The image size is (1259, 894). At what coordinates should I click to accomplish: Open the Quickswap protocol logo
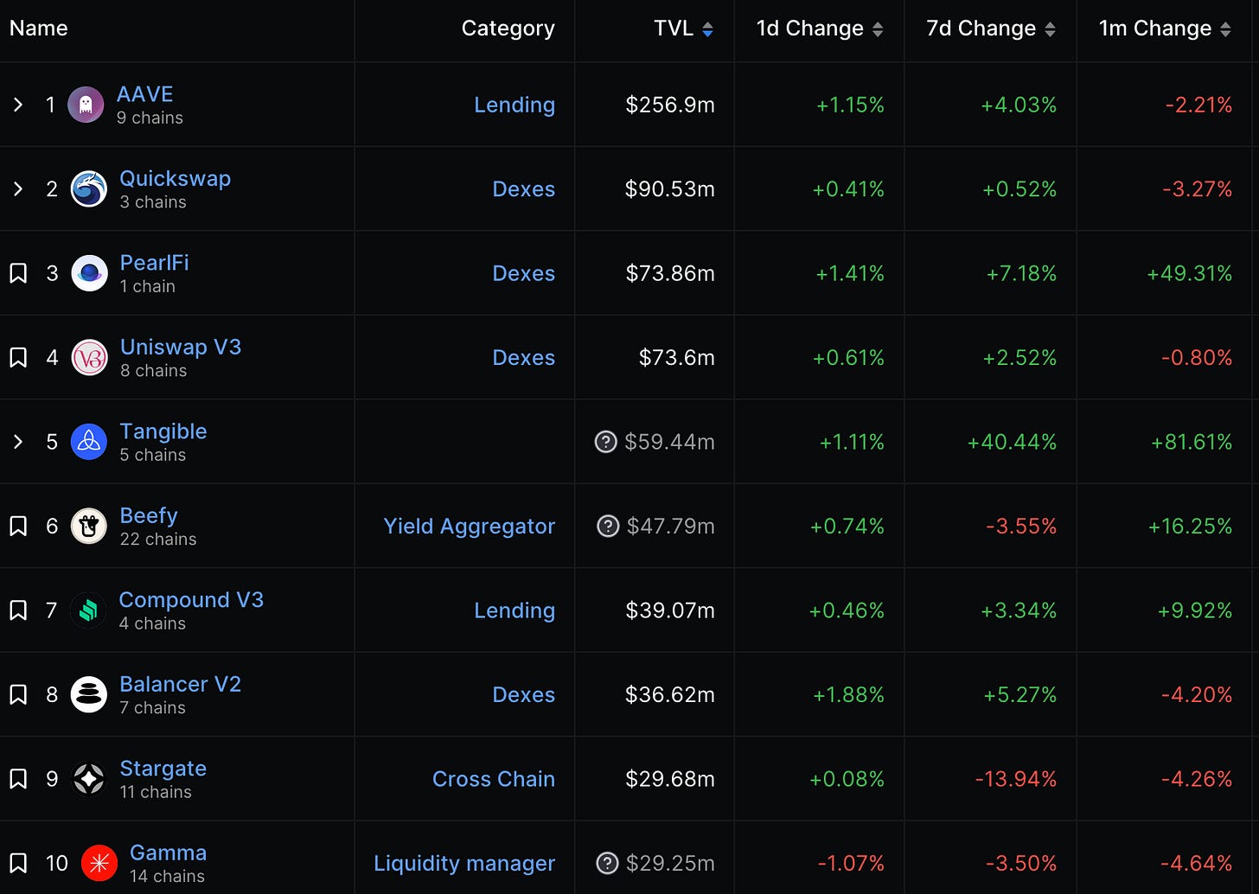point(89,189)
